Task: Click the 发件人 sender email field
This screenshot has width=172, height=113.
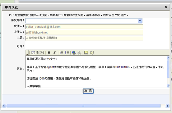Action: click(84, 27)
